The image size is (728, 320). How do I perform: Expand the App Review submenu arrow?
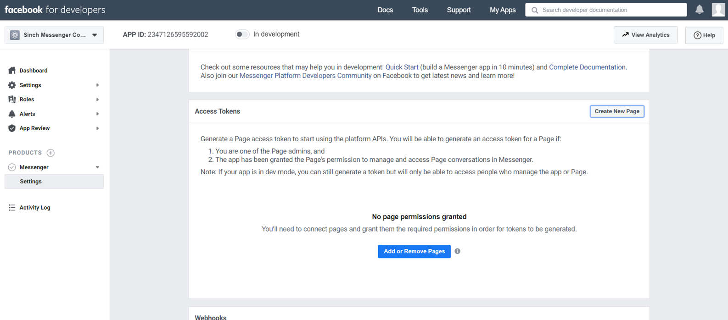pyautogui.click(x=97, y=128)
